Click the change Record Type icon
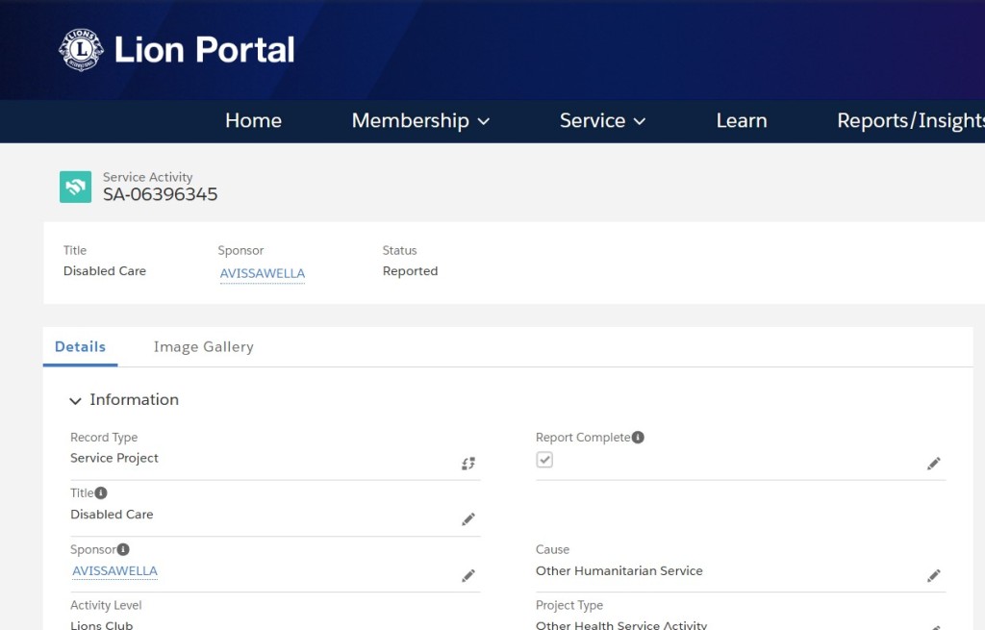Viewport: 985px width, 630px height. point(468,464)
